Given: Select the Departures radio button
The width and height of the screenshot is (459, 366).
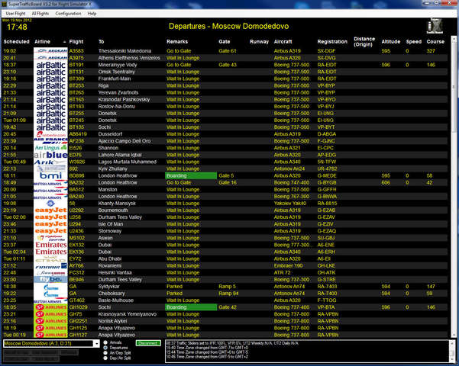Looking at the screenshot, I should [105, 348].
